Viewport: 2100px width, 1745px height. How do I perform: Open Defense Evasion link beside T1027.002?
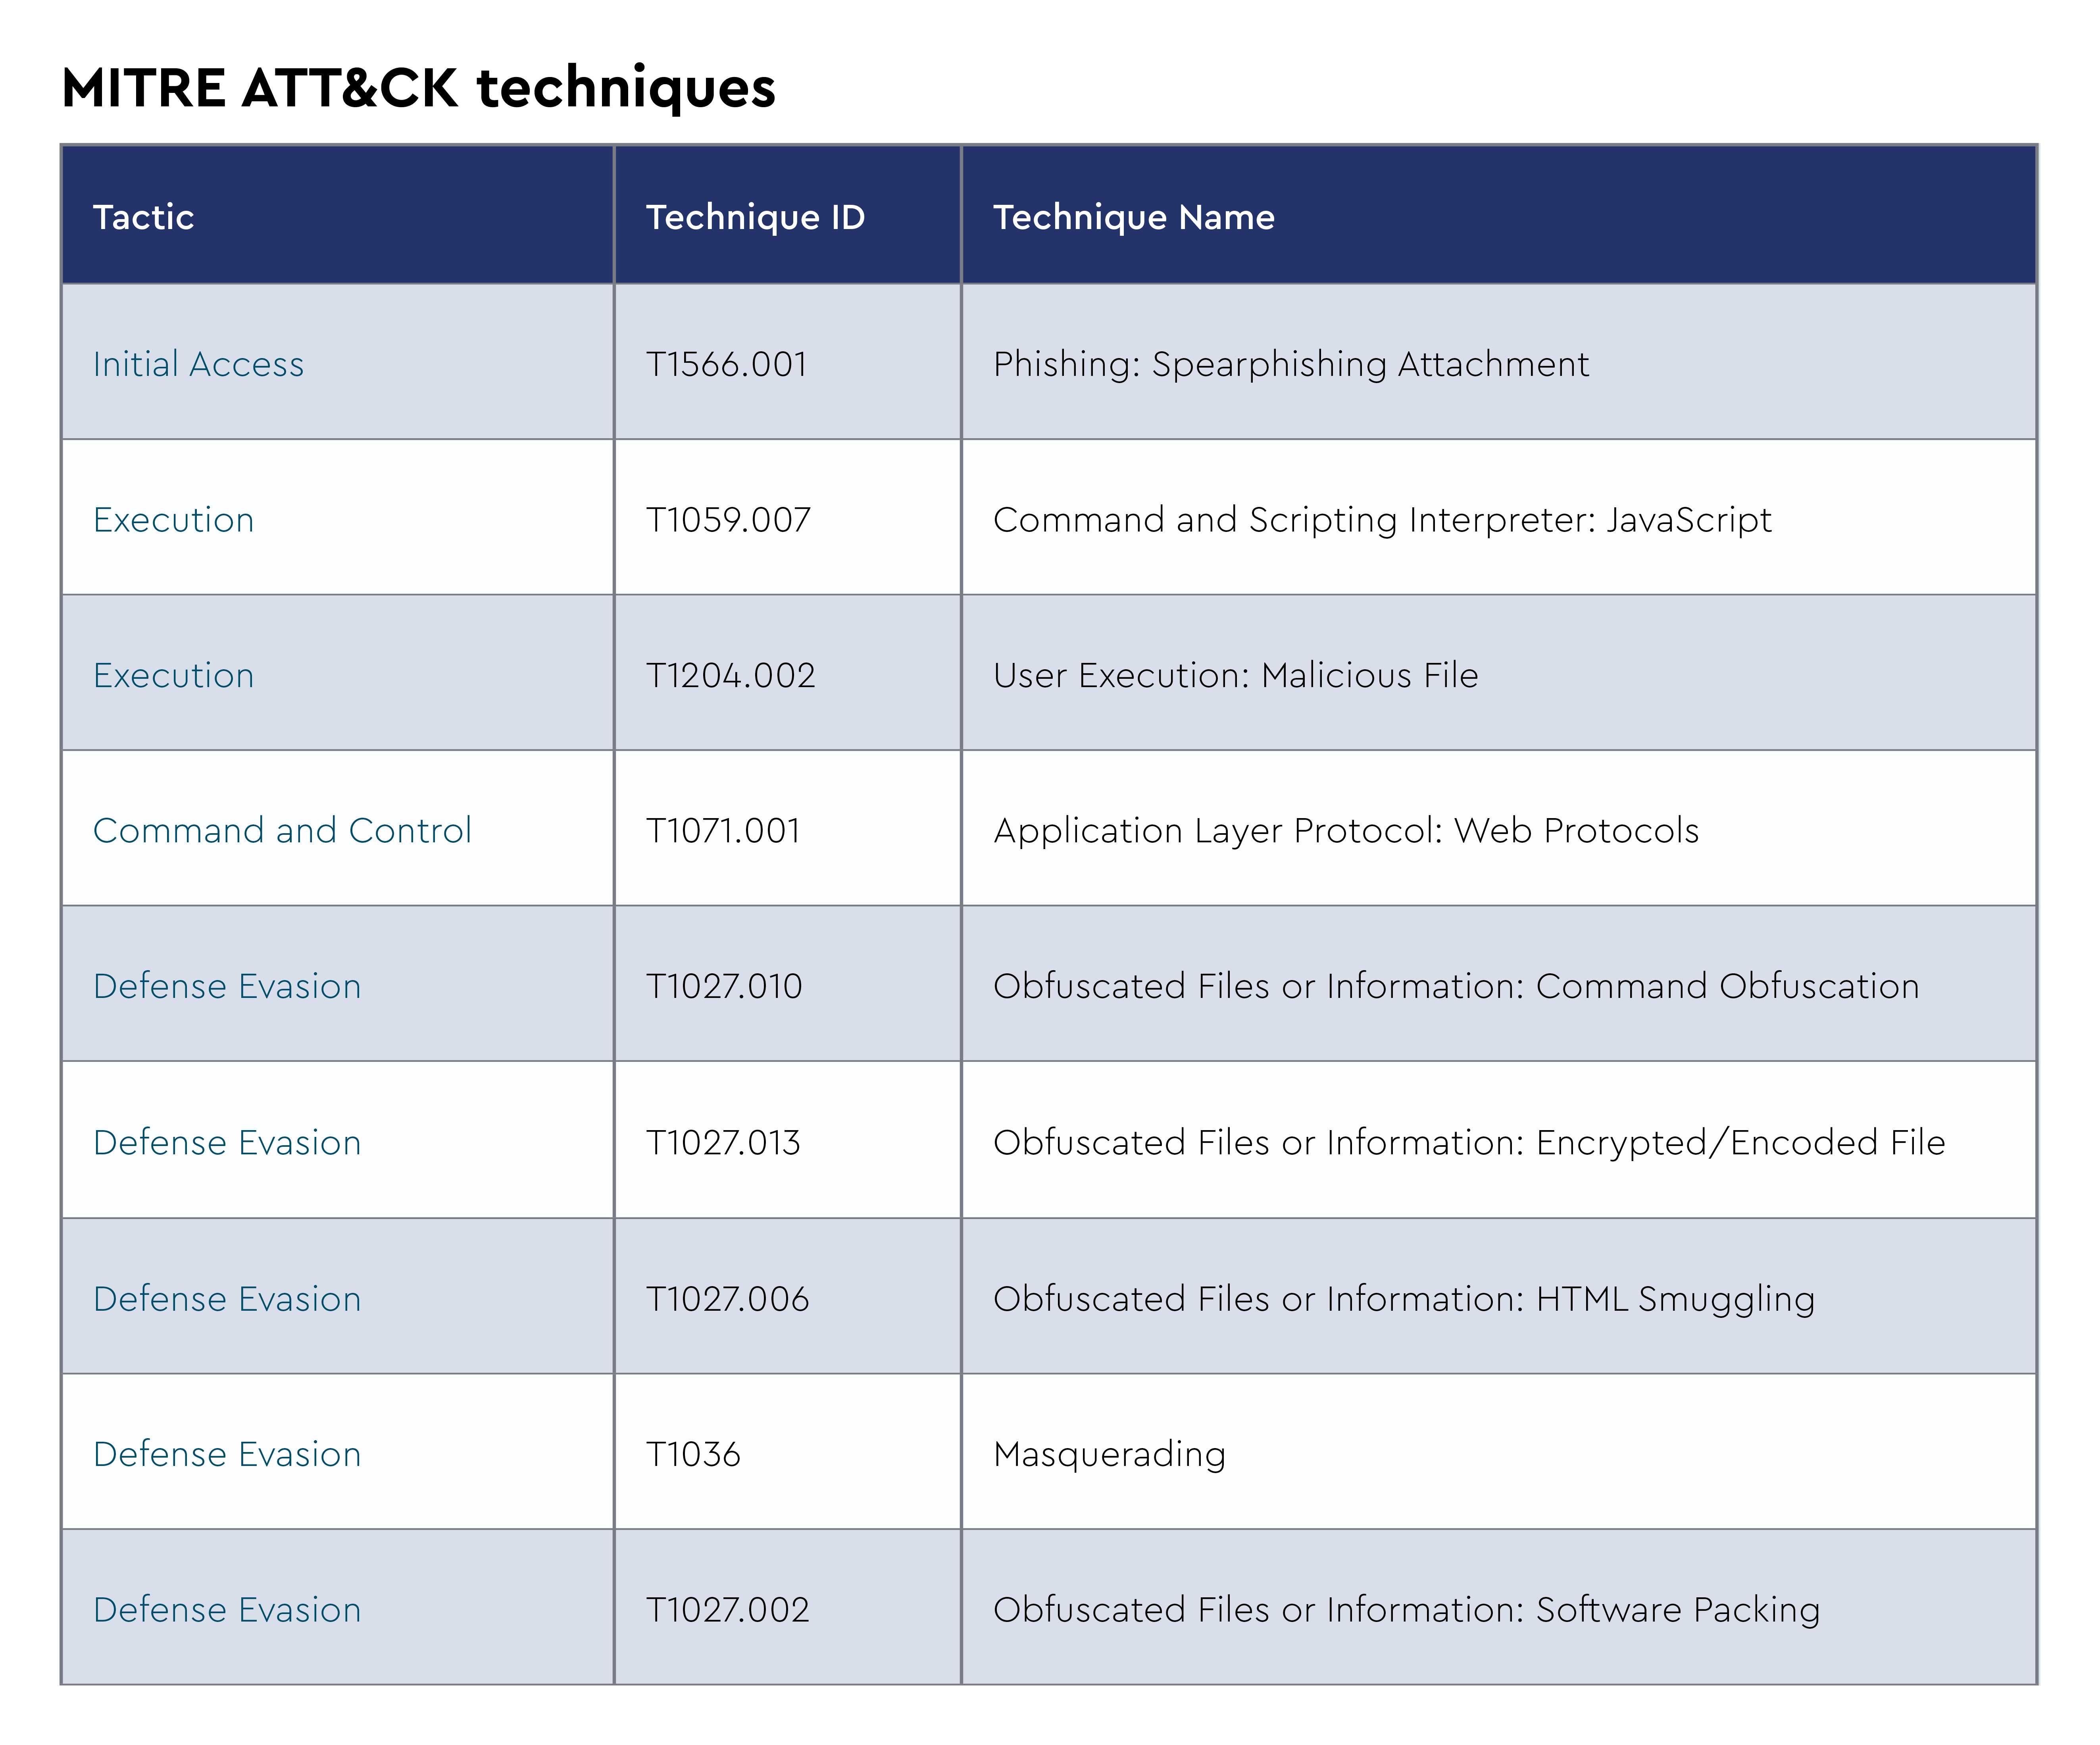tap(227, 1610)
